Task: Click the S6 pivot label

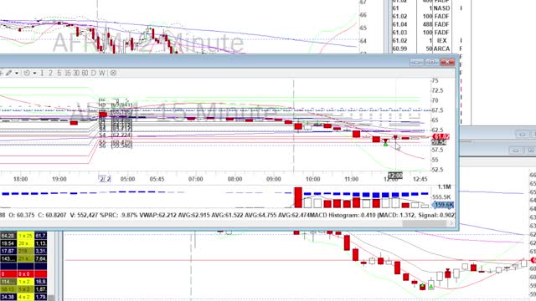Action: click(x=116, y=146)
